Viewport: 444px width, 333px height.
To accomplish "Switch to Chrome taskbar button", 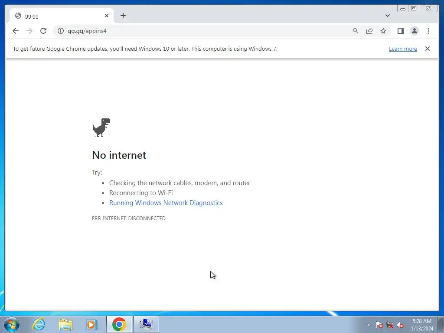I will point(119,324).
